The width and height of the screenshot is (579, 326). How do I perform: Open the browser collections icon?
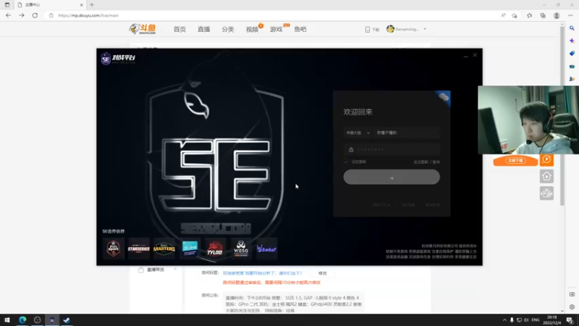(x=543, y=15)
